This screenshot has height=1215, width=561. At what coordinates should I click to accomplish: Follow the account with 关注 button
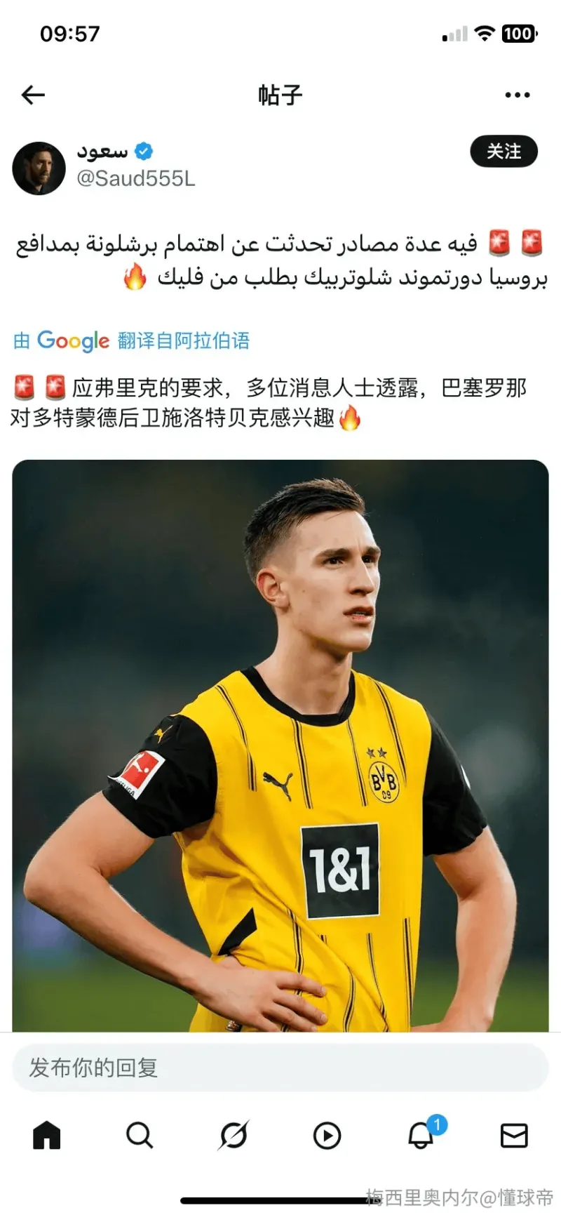(x=503, y=151)
